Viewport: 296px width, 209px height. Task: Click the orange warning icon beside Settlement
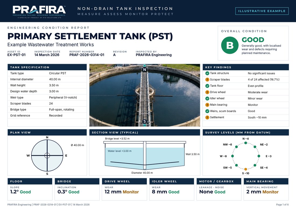[x=207, y=117]
